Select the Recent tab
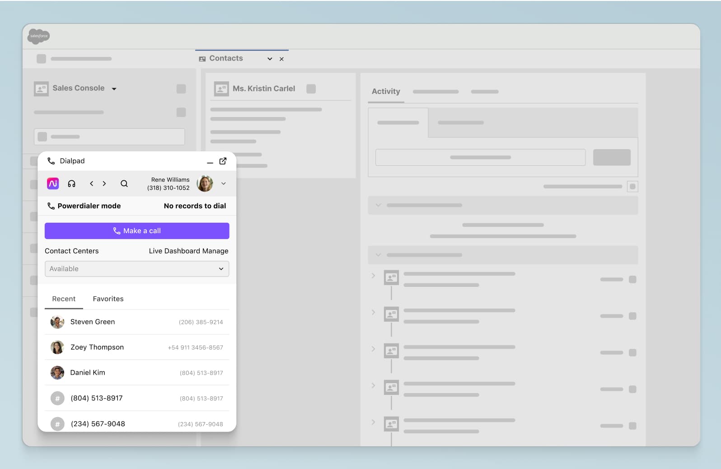Viewport: 721px width, 469px height. [64, 299]
